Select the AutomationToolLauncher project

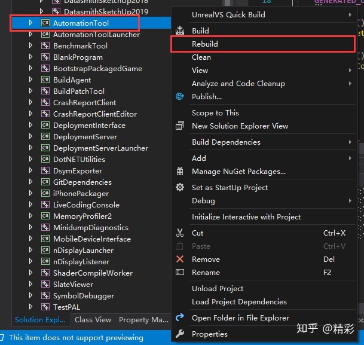97,34
